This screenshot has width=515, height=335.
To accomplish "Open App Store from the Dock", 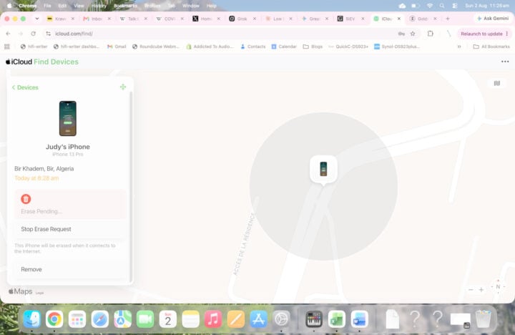I will pos(258,319).
